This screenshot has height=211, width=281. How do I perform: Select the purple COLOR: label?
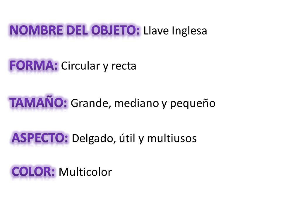(33, 172)
